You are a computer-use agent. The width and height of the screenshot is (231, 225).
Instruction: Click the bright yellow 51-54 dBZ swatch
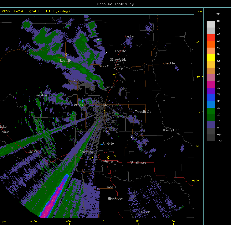[x=211, y=57]
